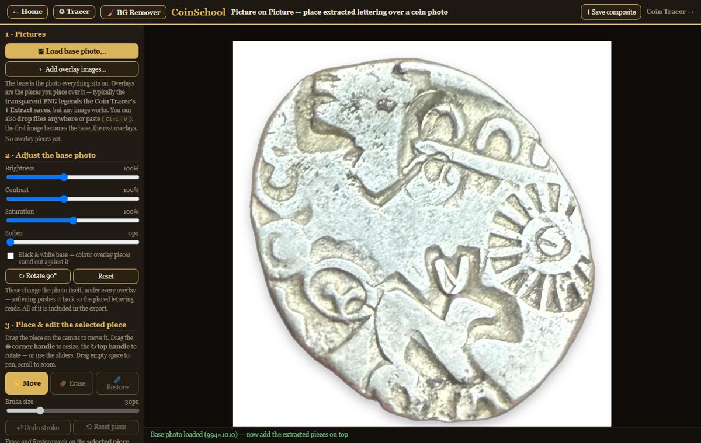The height and width of the screenshot is (443, 701).
Task: Click the Undo stroke button
Action: coord(38,427)
